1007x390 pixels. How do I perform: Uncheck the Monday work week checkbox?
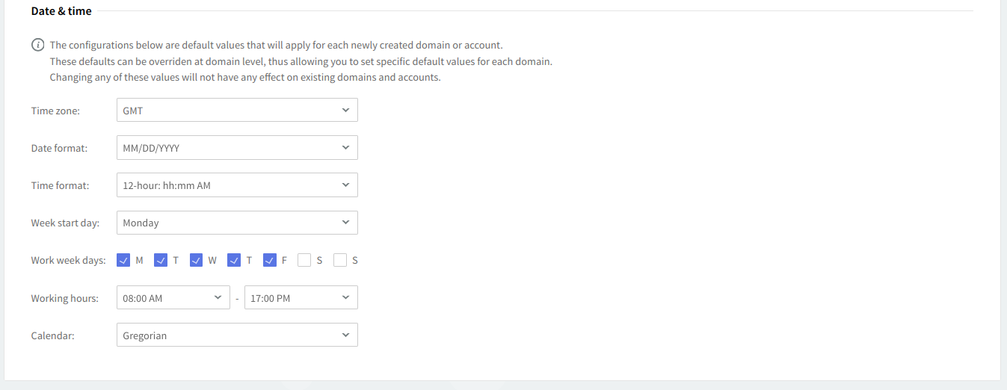coord(124,260)
